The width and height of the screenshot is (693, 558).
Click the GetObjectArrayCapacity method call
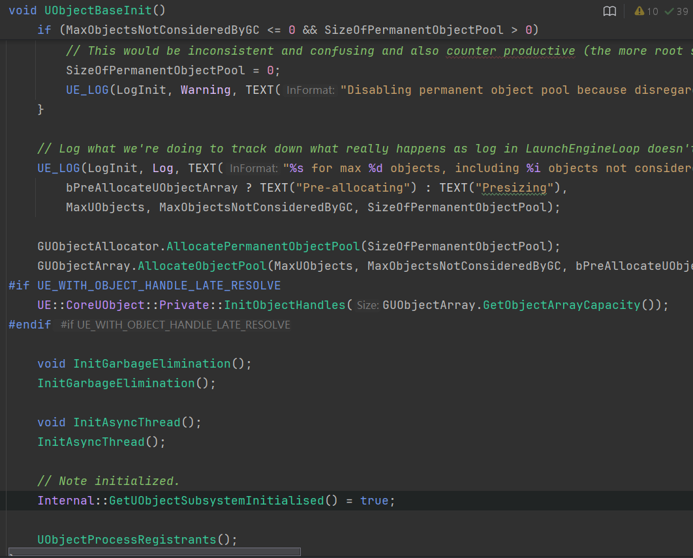[x=561, y=305]
